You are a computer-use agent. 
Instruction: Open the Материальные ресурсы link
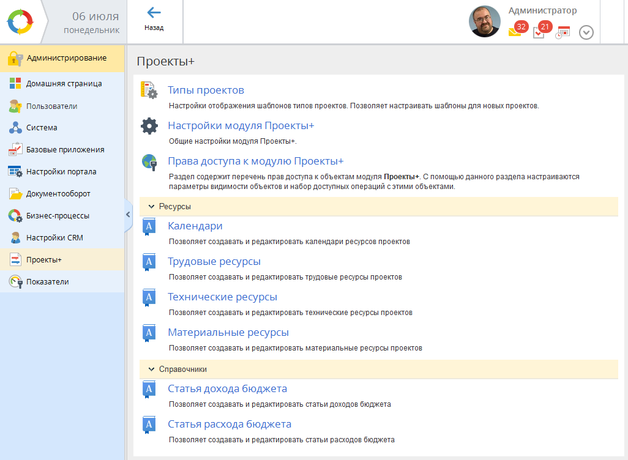(228, 333)
